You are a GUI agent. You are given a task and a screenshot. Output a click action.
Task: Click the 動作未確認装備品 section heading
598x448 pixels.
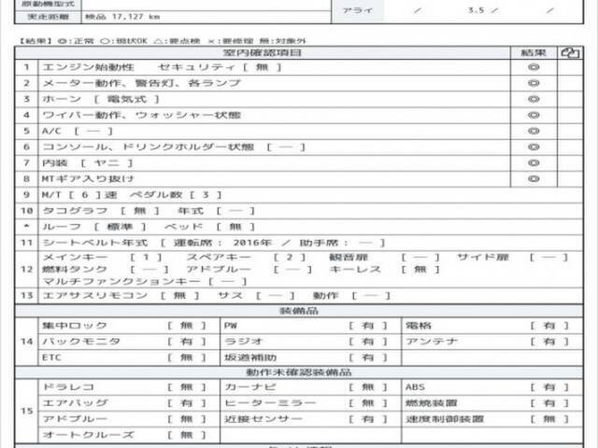[x=298, y=372]
